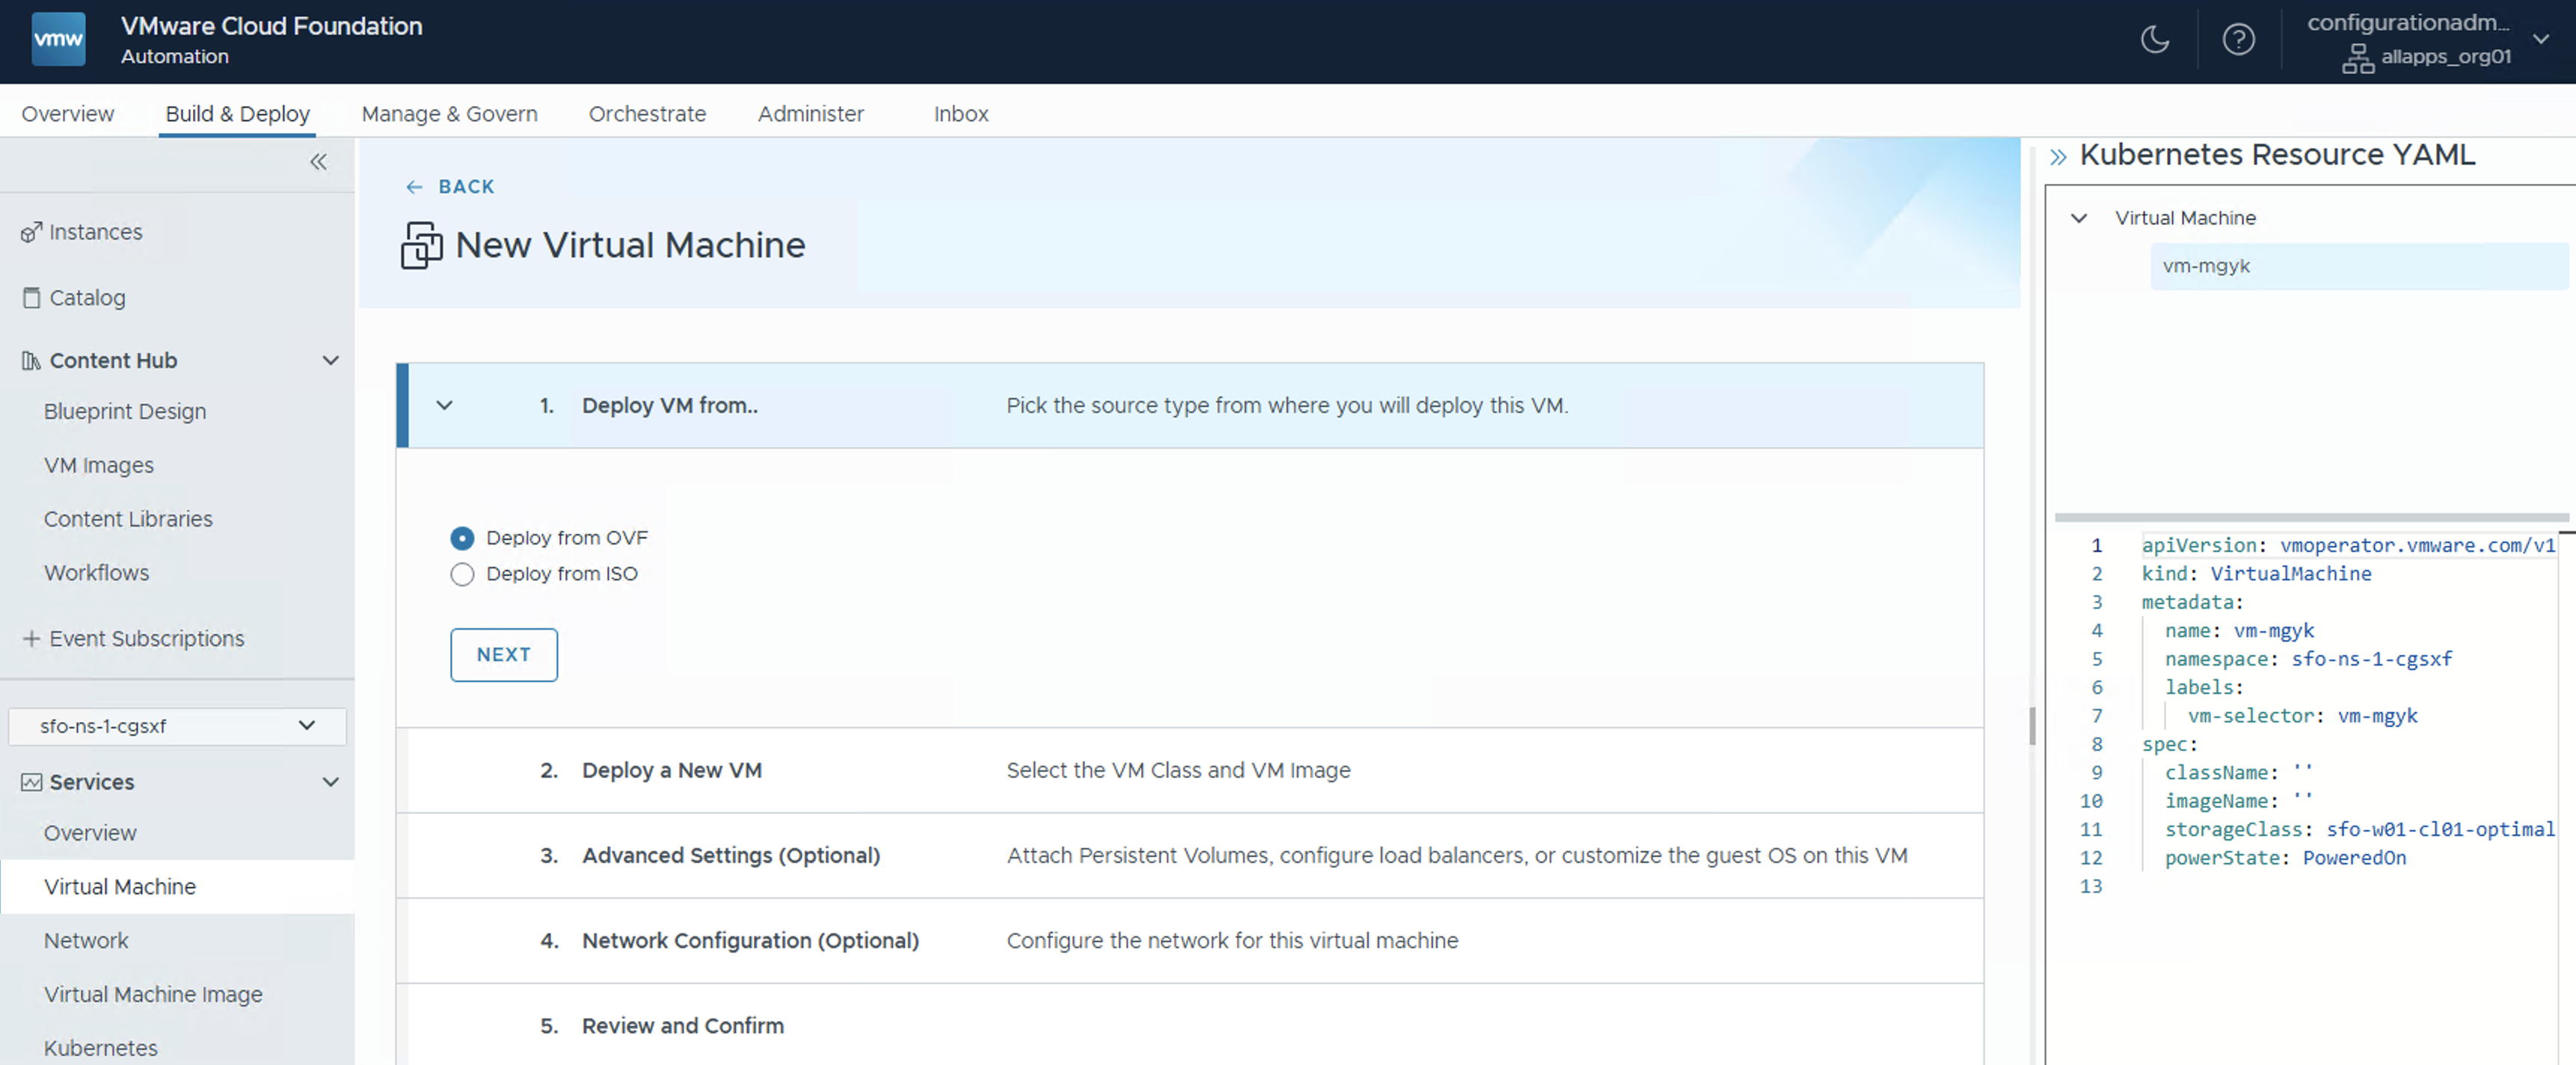Viewport: 2576px width, 1065px height.
Task: Select the vm-mgyk tree item
Action: (2206, 266)
